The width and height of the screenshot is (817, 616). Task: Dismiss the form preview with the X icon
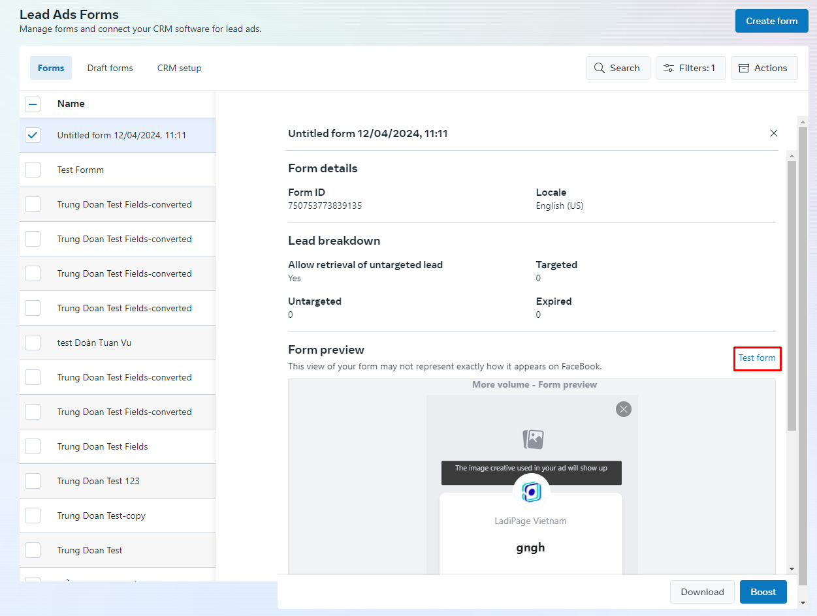pyautogui.click(x=624, y=409)
